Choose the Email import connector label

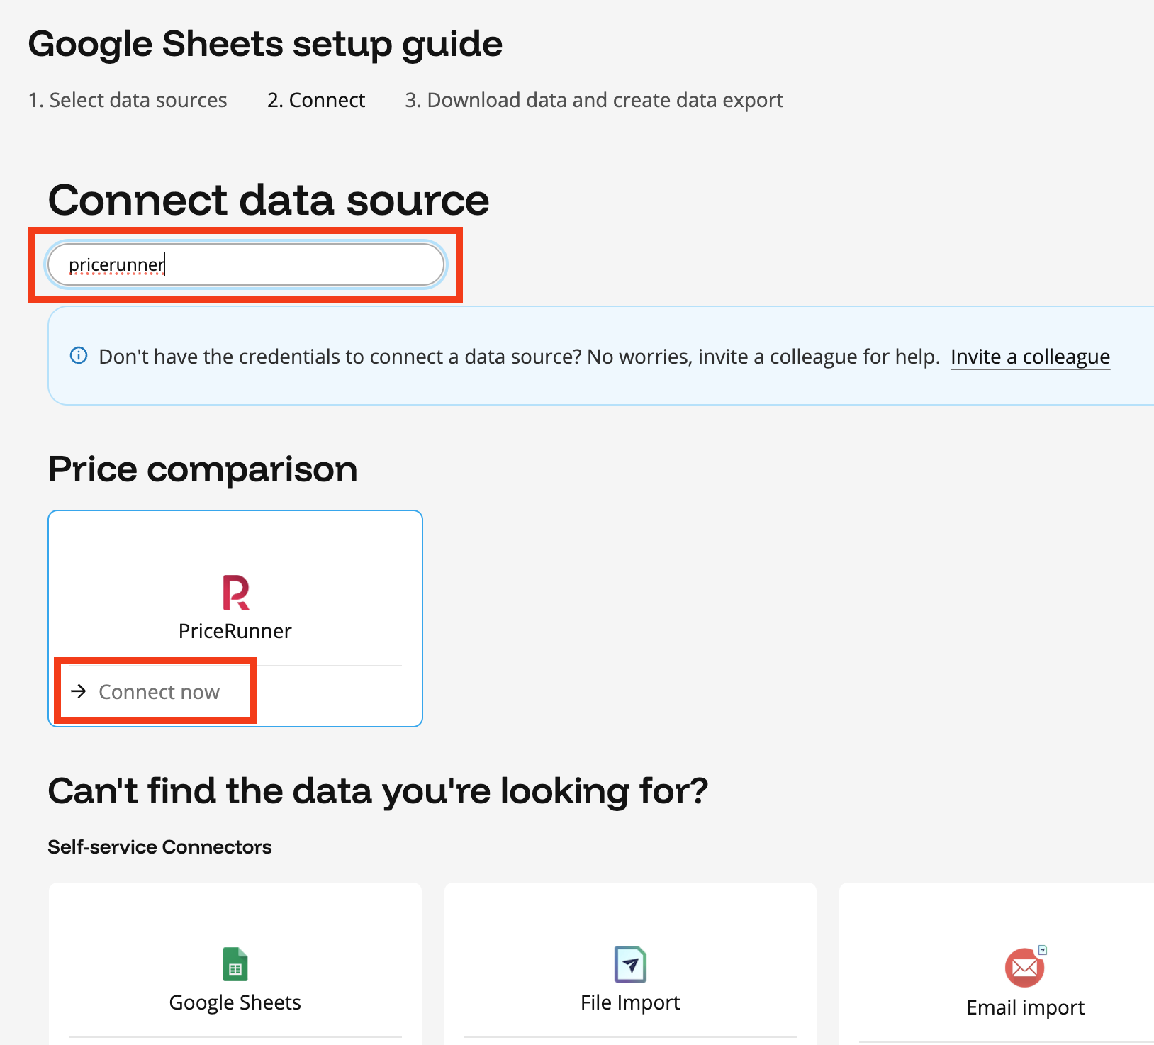point(1025,1007)
